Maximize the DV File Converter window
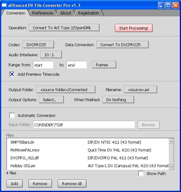The image size is (181, 192). pos(168,5)
